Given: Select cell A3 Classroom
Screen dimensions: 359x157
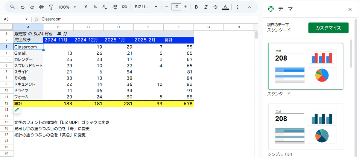Looking at the screenshot, I should pyautogui.click(x=28, y=47).
